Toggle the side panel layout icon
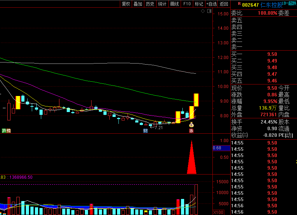 [x=209, y=11]
